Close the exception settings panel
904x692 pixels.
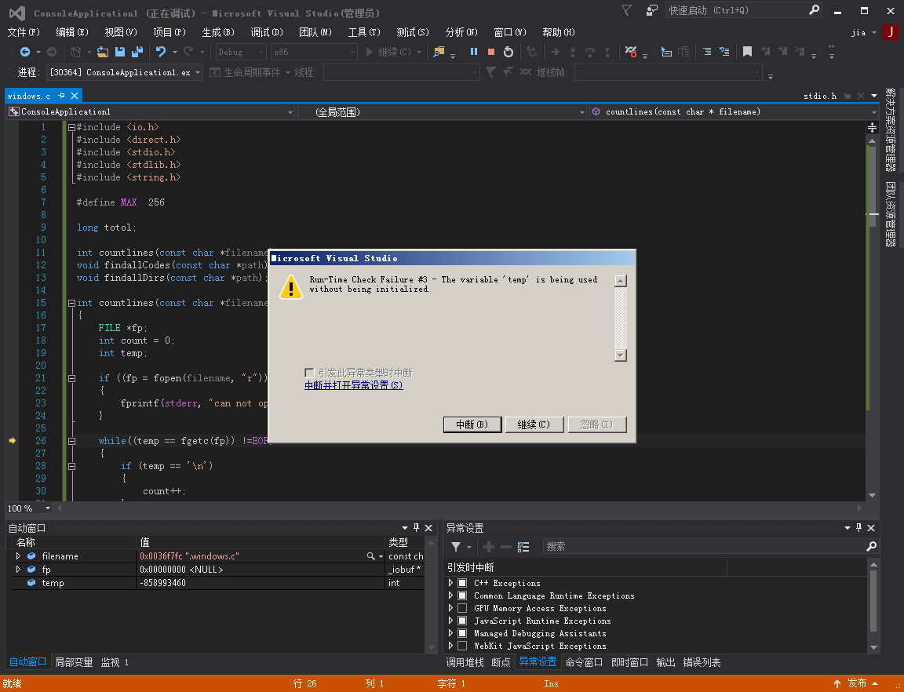coord(871,528)
